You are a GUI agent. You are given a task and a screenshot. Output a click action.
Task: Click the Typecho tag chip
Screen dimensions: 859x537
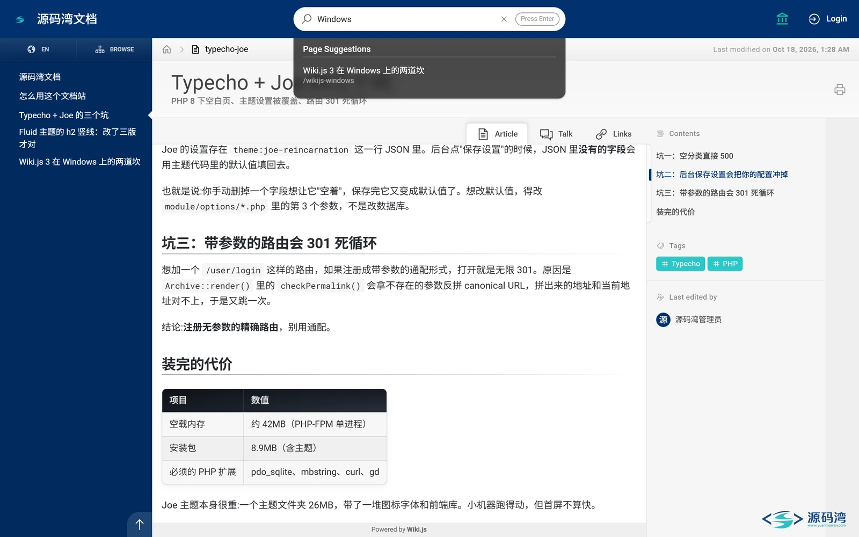(x=681, y=264)
